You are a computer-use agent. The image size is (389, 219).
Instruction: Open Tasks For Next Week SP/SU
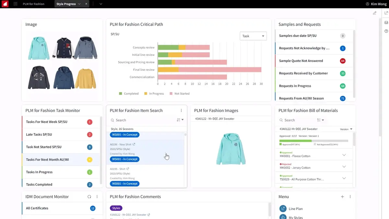pos(61,122)
